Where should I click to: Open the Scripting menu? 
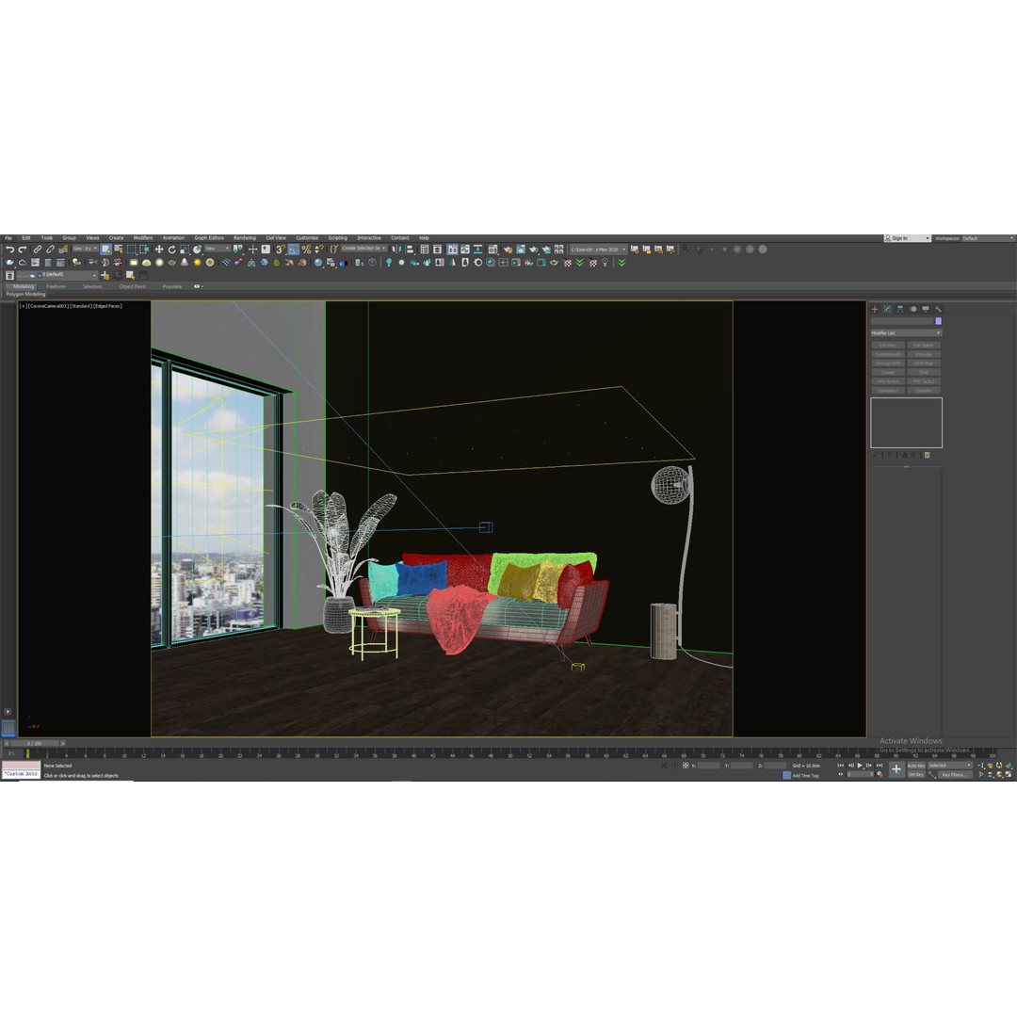[x=337, y=238]
